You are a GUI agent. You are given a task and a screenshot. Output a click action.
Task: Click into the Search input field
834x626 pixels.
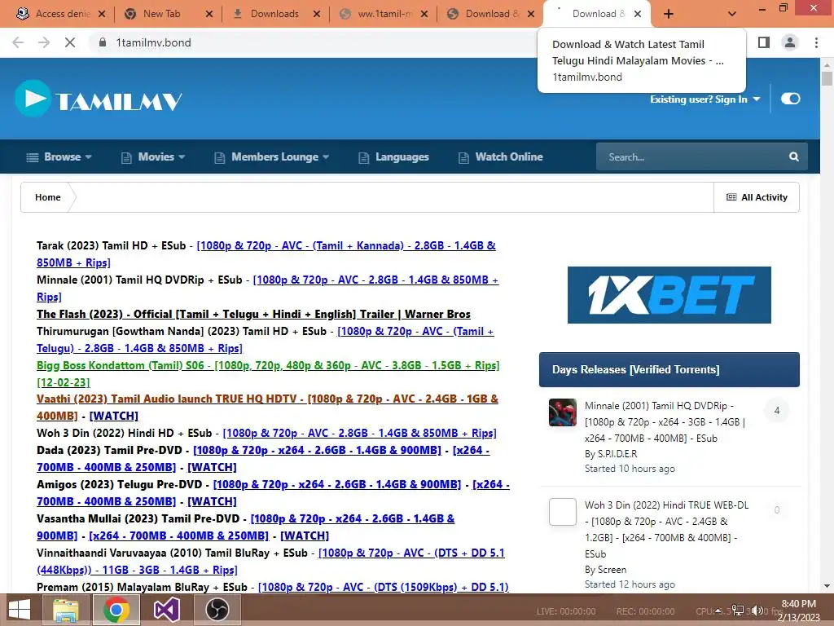694,156
